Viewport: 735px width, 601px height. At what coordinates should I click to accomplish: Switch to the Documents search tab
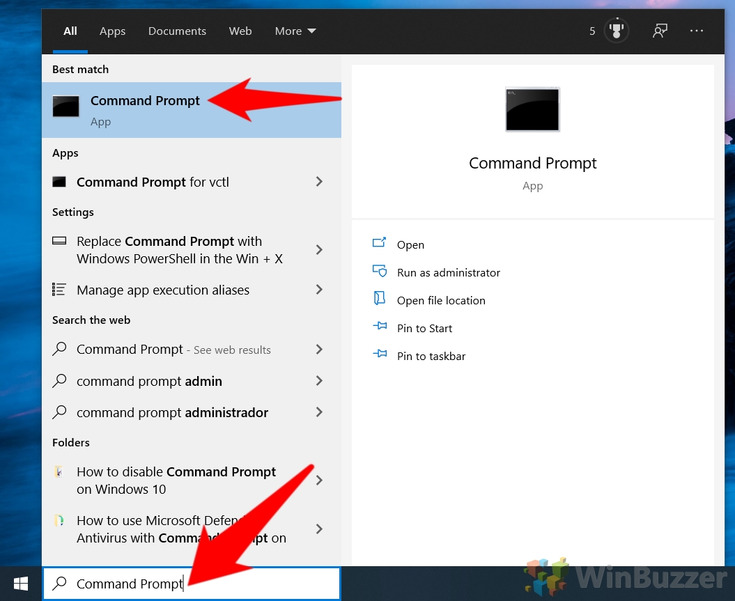[x=177, y=31]
